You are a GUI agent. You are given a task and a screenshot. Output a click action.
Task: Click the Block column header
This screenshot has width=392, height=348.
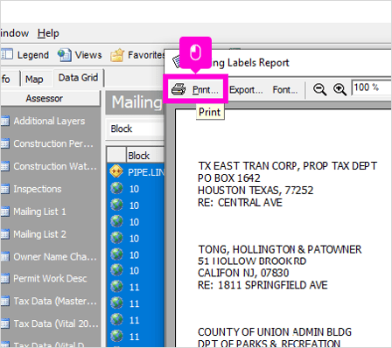point(145,156)
